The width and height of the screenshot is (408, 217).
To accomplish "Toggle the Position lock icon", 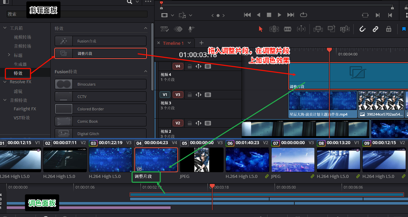I will [389, 29].
